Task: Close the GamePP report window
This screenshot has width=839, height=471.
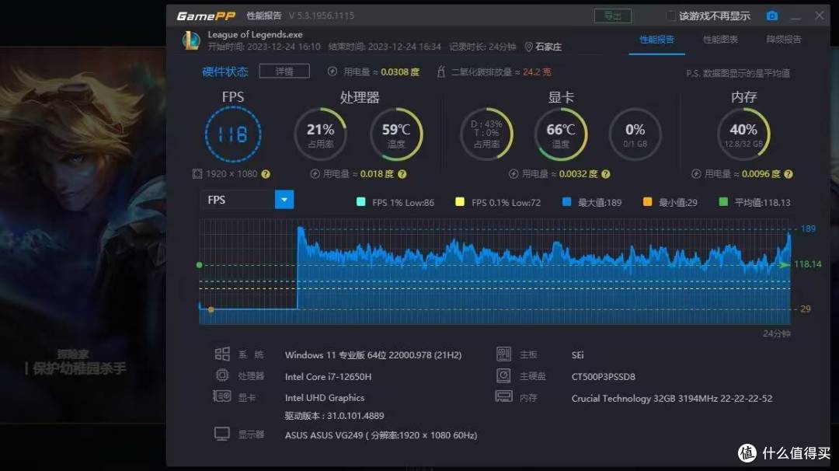Action: pyautogui.click(x=820, y=16)
